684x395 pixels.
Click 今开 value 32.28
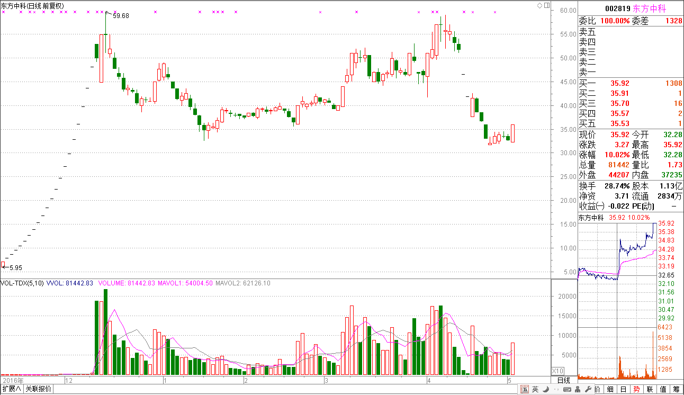[673, 134]
